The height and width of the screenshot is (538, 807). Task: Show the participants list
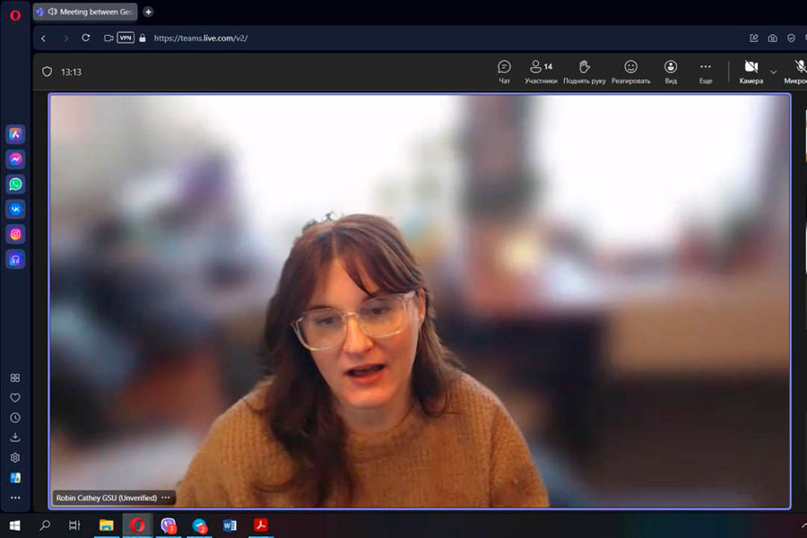point(541,71)
